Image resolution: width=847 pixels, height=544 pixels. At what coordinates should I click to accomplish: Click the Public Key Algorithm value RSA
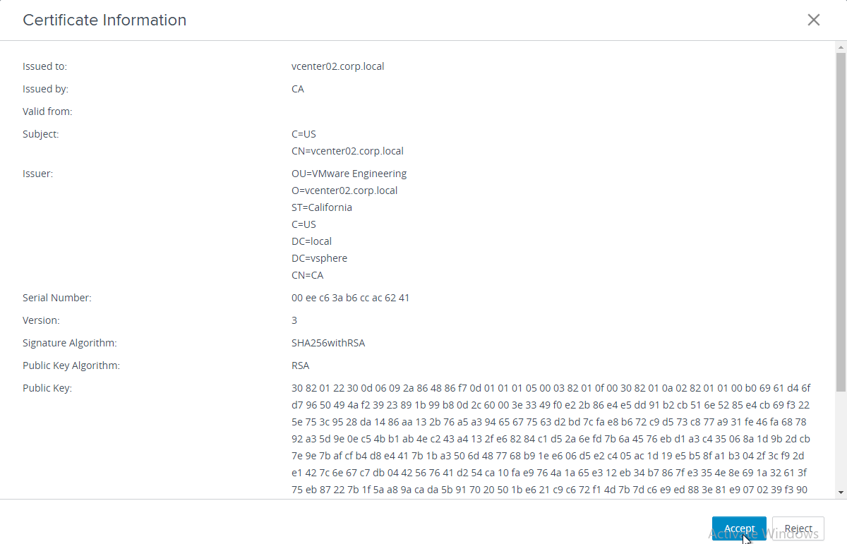click(300, 365)
